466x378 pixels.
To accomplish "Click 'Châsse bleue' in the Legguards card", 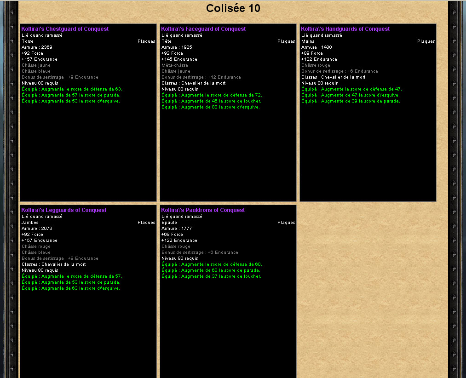I will 36,252.
